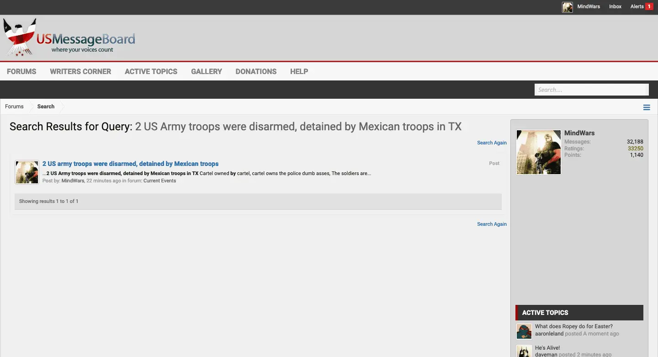Click daveman's avatar in Active Topics
Viewport: 658px width, 357px height.
[x=524, y=351]
